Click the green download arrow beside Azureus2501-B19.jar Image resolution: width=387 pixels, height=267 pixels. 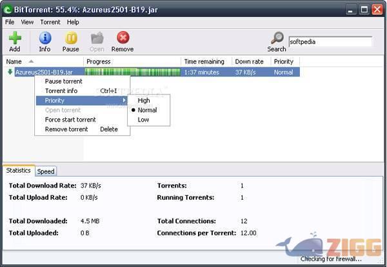point(10,72)
